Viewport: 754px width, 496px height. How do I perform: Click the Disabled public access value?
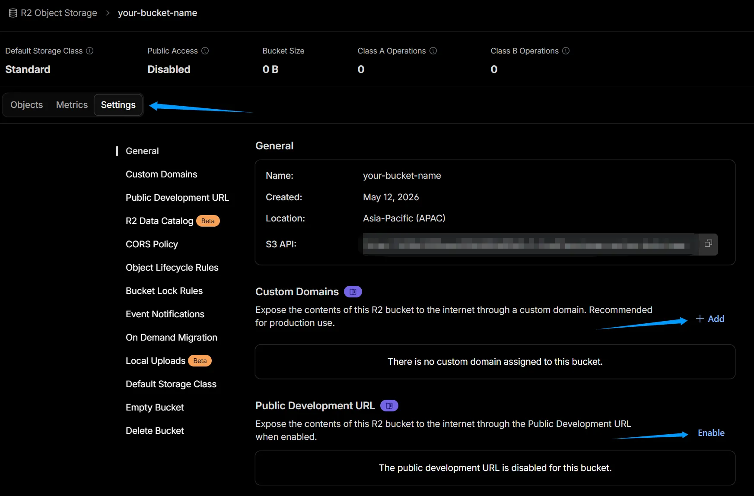tap(169, 70)
